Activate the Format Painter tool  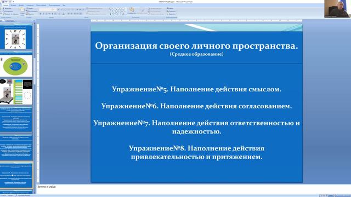[x=11, y=14]
